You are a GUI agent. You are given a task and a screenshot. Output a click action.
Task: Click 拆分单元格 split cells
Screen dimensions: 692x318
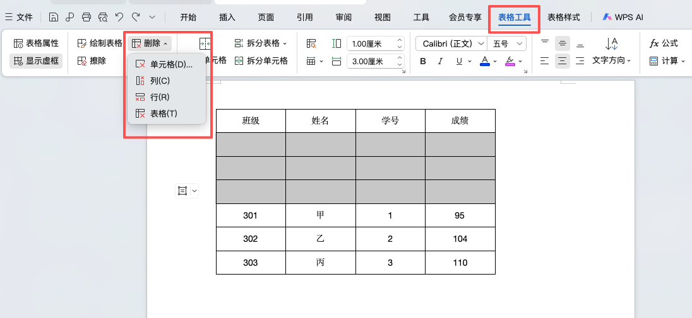(x=261, y=61)
